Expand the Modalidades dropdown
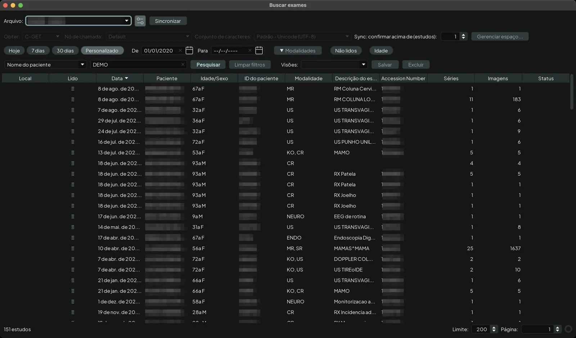 click(298, 51)
